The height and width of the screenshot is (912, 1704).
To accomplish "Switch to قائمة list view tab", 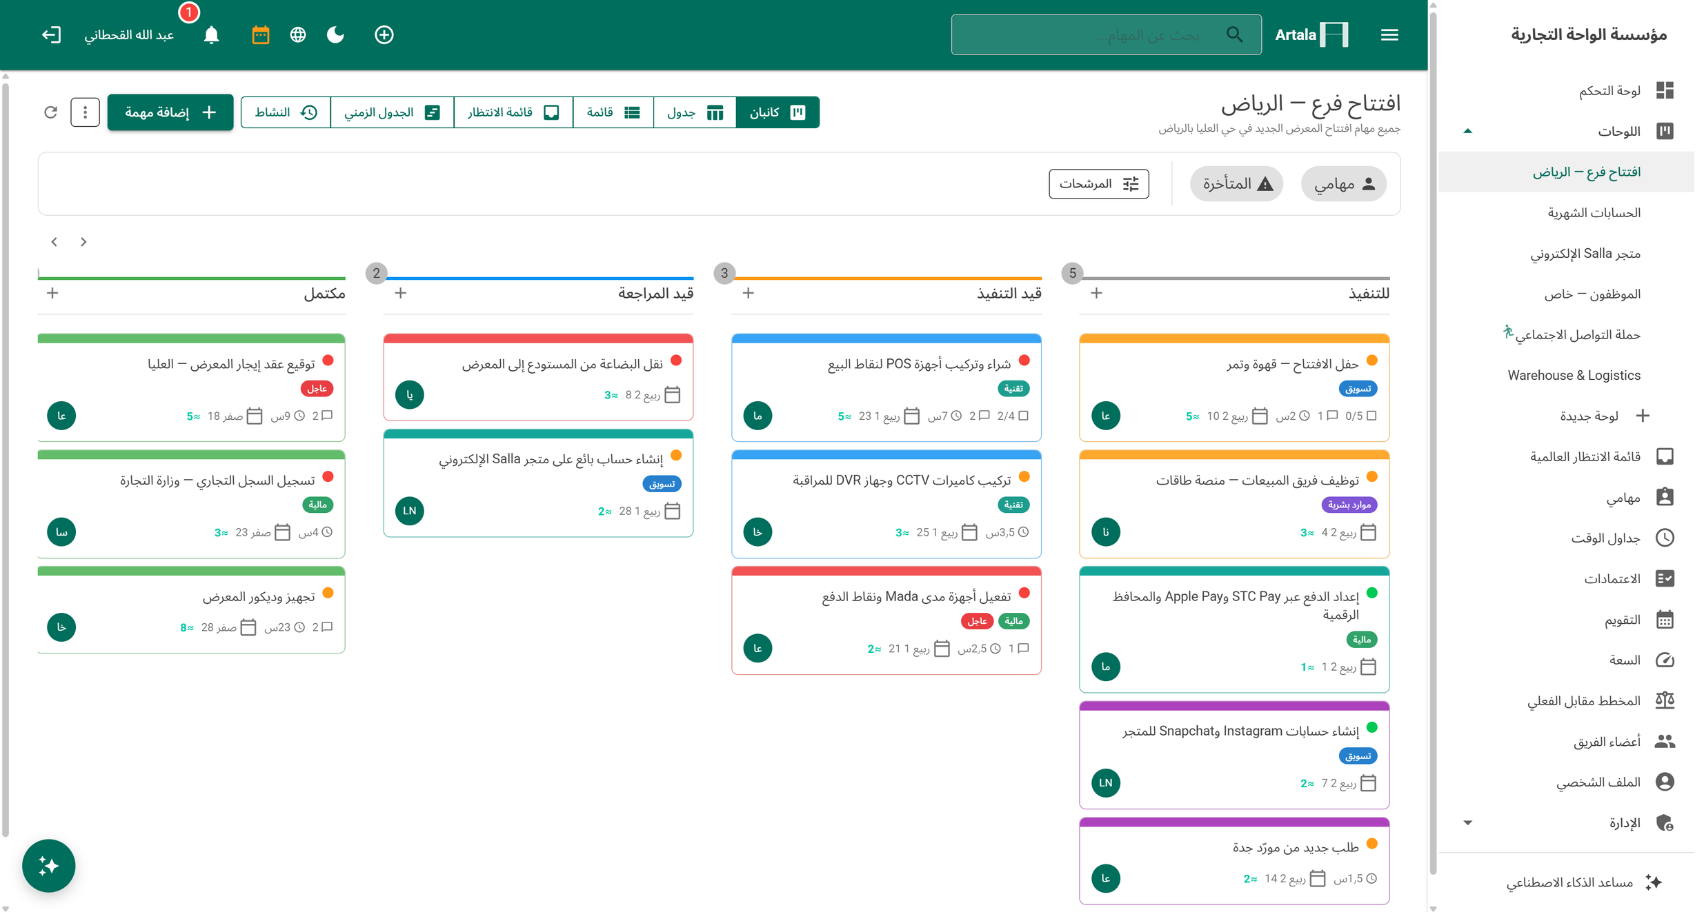I will pos(613,112).
